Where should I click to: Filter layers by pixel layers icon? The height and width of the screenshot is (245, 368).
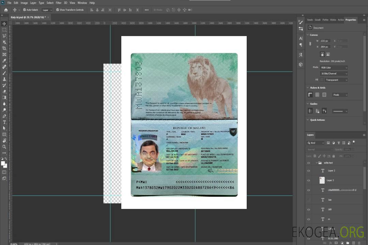point(328,143)
